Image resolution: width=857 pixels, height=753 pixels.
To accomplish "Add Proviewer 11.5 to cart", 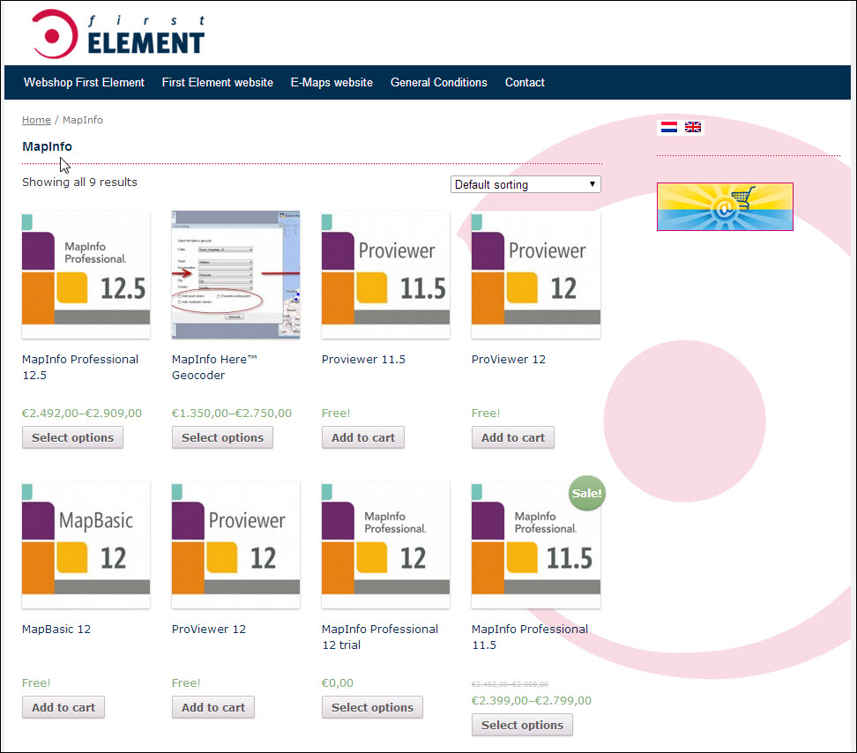I will pyautogui.click(x=363, y=437).
